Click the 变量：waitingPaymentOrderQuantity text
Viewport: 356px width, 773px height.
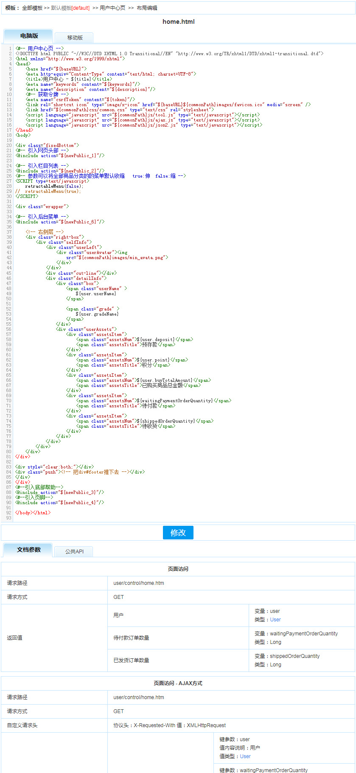pos(296,634)
